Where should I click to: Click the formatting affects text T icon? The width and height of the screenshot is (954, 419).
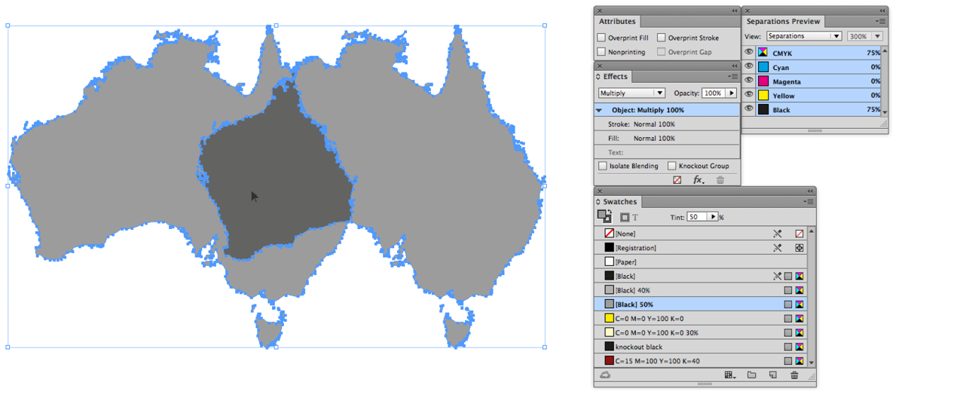click(x=635, y=217)
